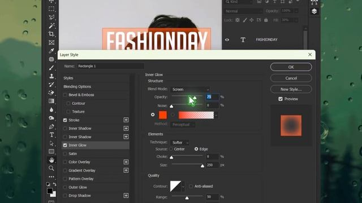Toggle the Preview checkbox
362x203 pixels.
[281, 99]
